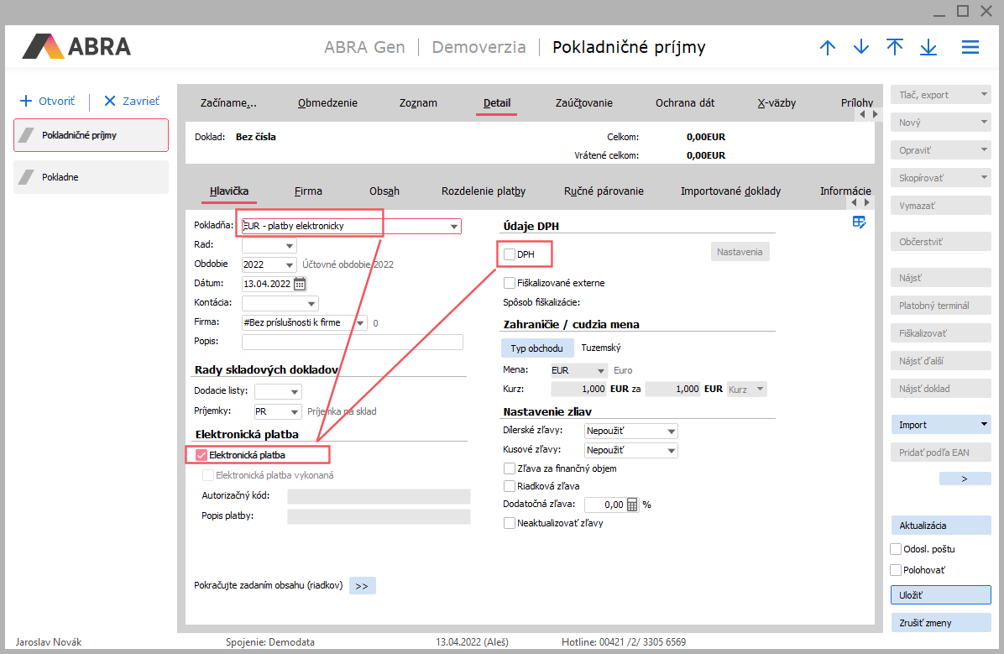Tick the Riadková zľava checkbox
This screenshot has height=654, width=1004.
[x=510, y=486]
